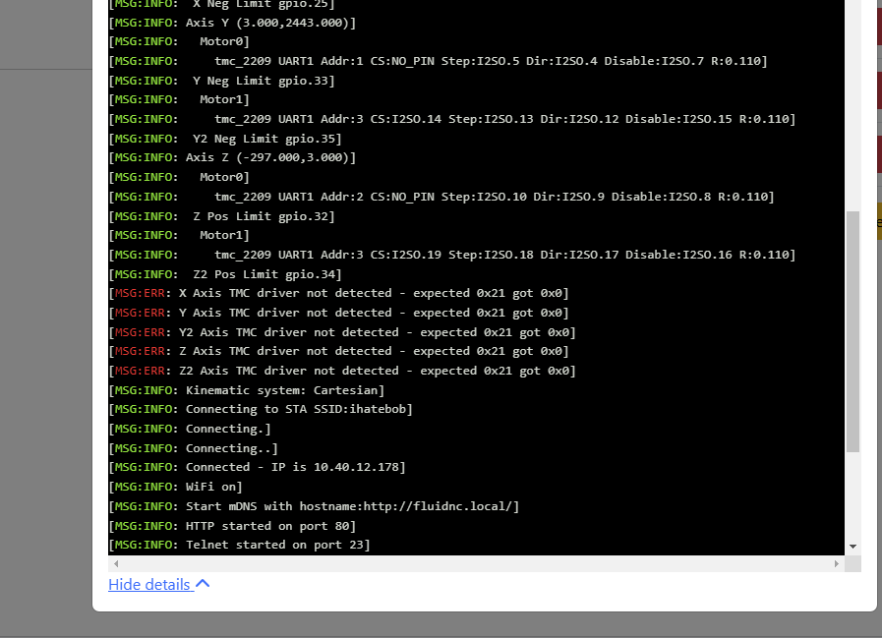Image resolution: width=882 pixels, height=638 pixels.
Task: Click the 'Y Neg Limit gpio.33' line
Action: point(222,81)
